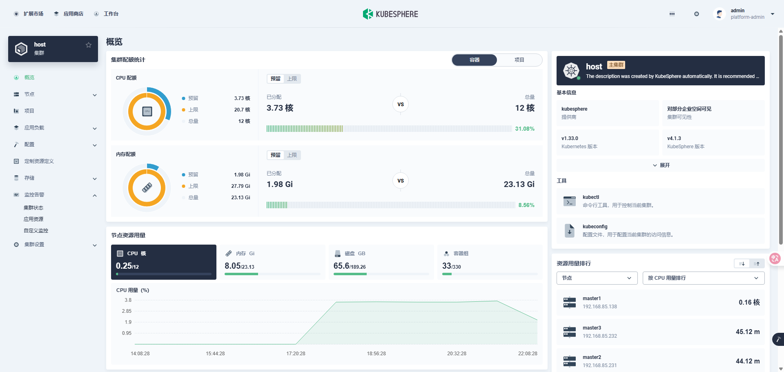Sort resource ranking in ascending order
784x372 pixels.
point(757,264)
